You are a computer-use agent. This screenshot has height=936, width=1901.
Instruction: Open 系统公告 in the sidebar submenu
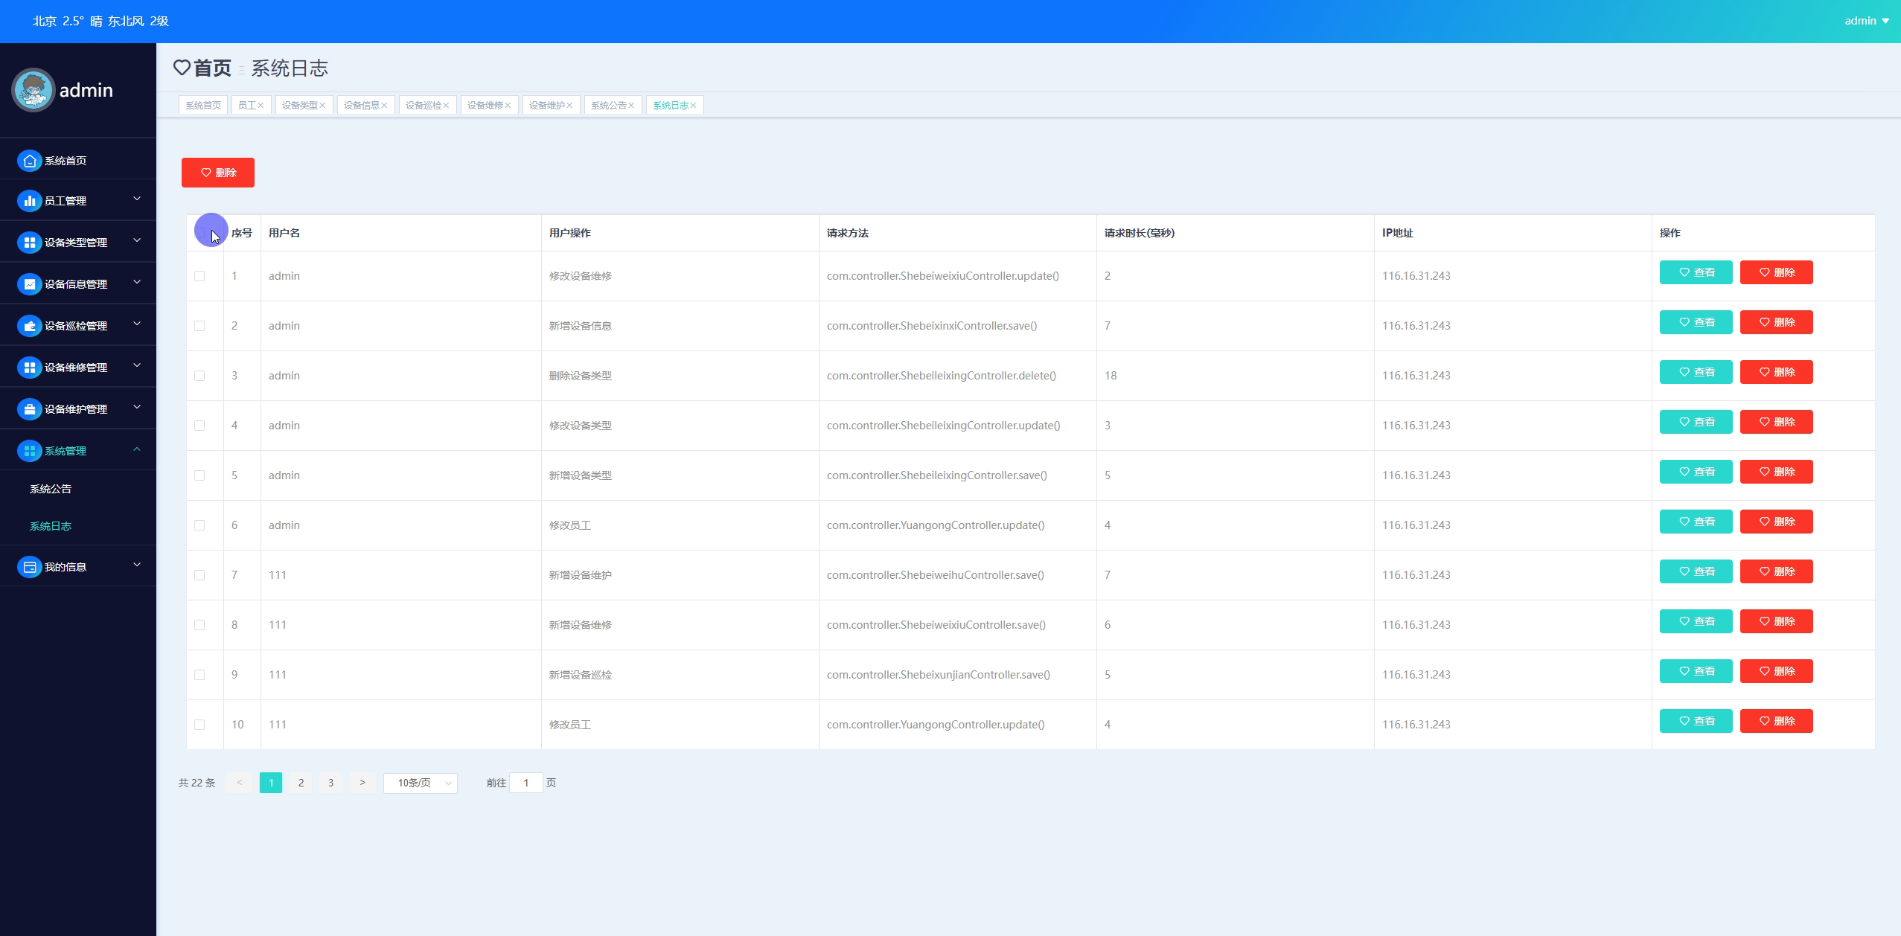click(x=51, y=489)
